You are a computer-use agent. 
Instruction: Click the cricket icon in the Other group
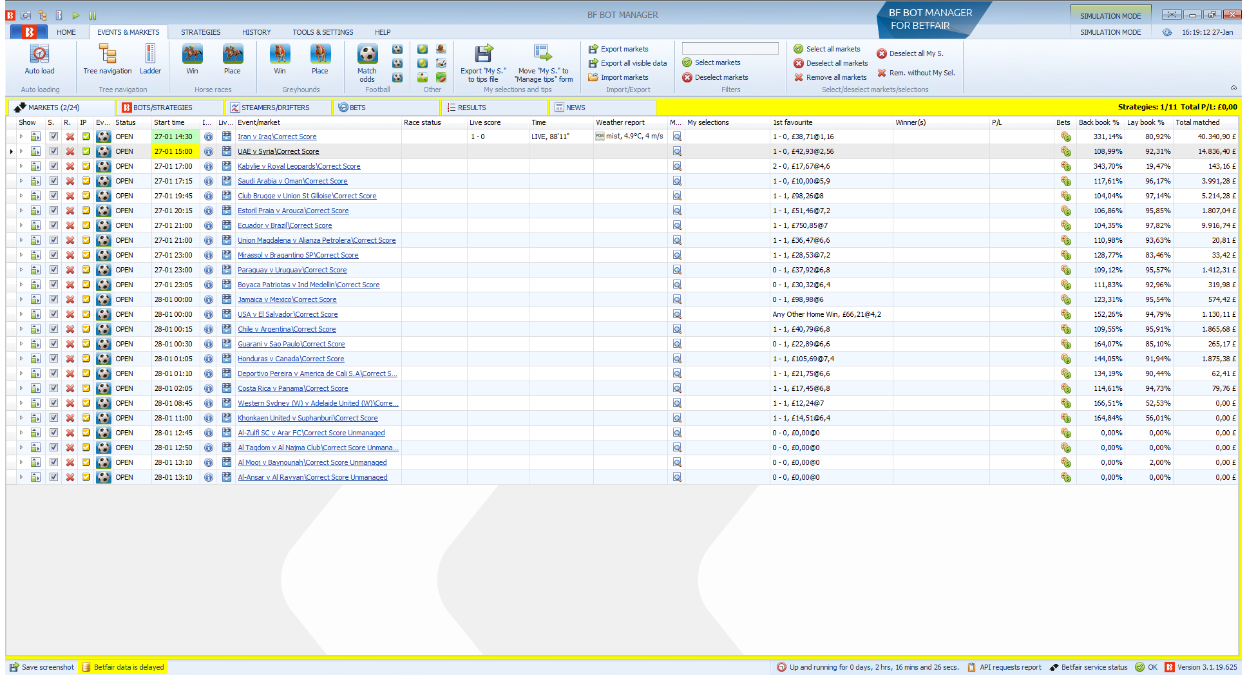pos(423,77)
